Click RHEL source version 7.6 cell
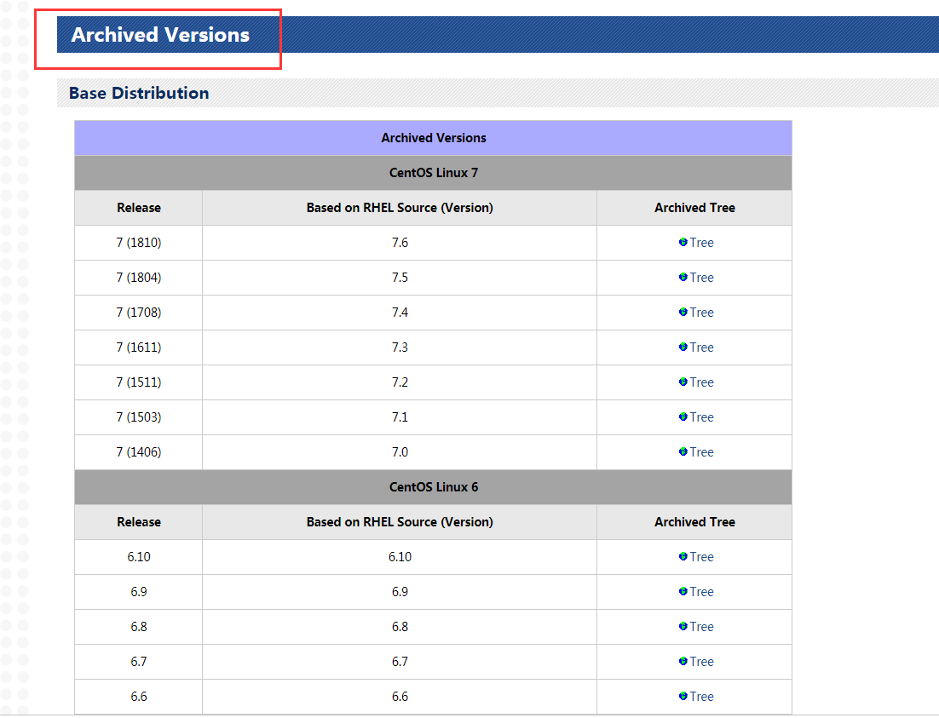 (x=400, y=243)
